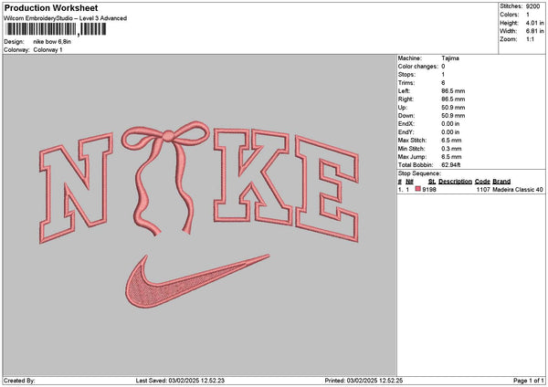
Task: Select the Madeira Classic 40 brand entry
Action: click(x=518, y=189)
